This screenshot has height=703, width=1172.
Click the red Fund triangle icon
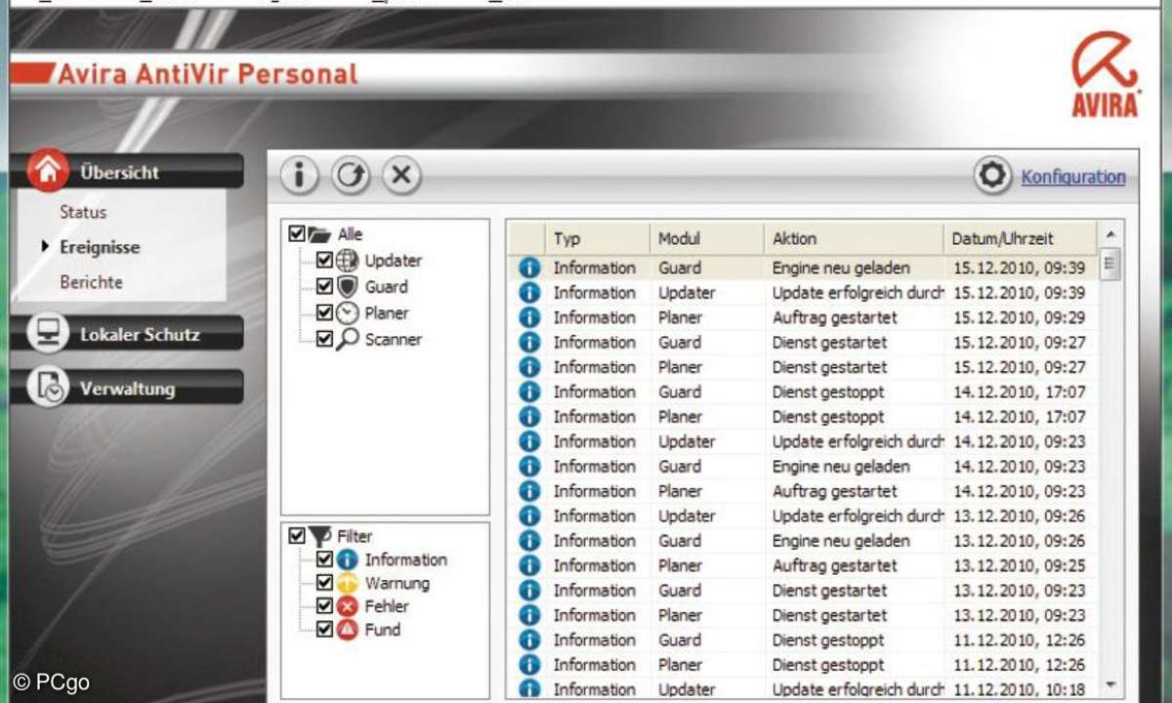[347, 630]
